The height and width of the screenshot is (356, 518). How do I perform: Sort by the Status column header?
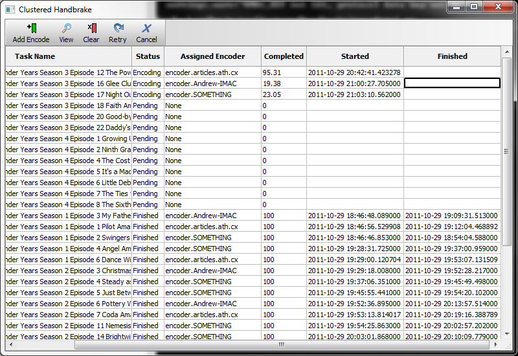(148, 56)
